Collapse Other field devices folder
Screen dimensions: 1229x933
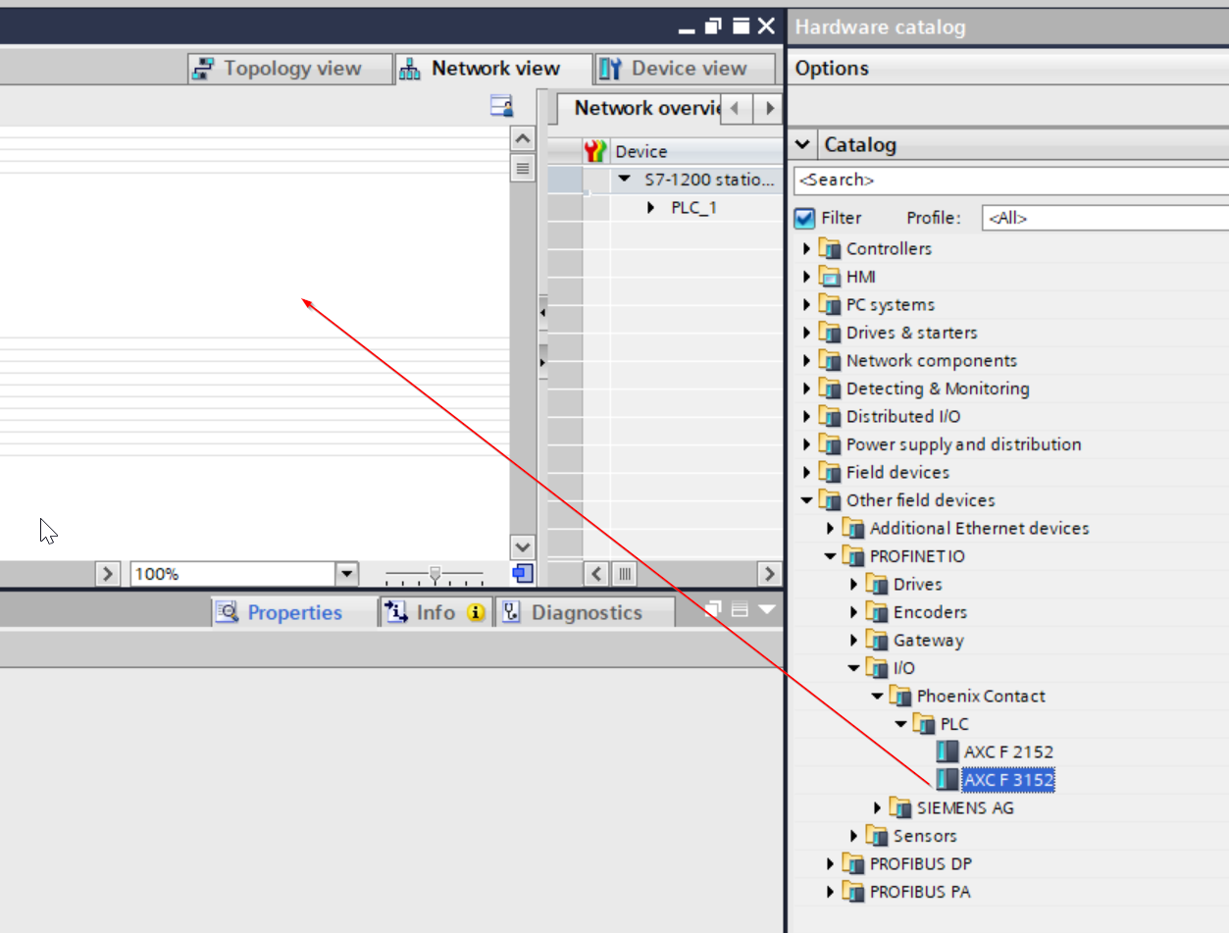click(x=807, y=500)
